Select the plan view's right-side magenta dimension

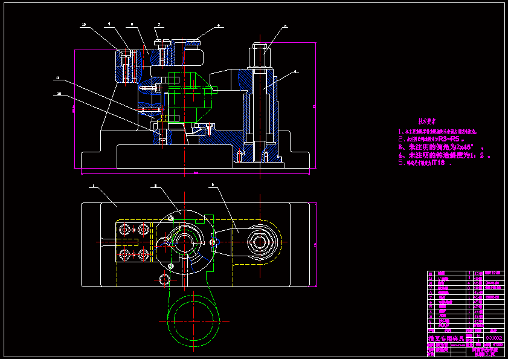(x=315, y=244)
